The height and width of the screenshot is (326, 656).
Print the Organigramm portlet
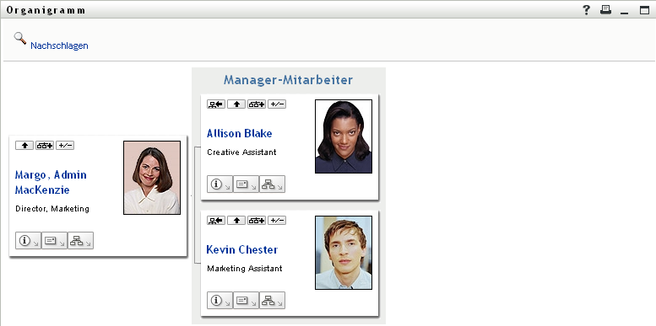605,10
